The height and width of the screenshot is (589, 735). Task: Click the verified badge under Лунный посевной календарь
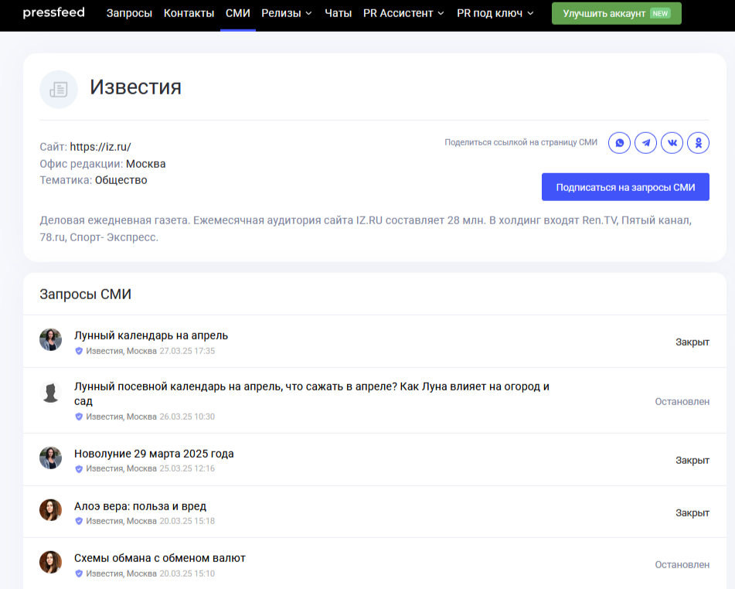point(79,417)
